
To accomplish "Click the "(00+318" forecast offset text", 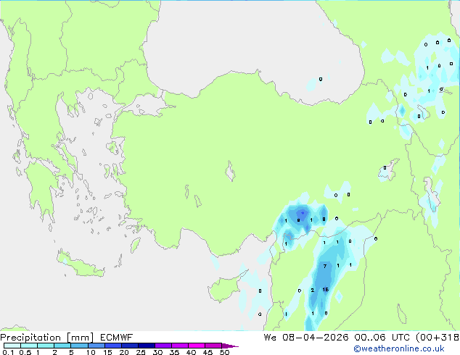I will 438,338.
